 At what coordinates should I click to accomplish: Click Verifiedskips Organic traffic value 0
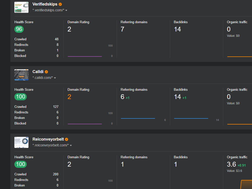tap(229, 29)
